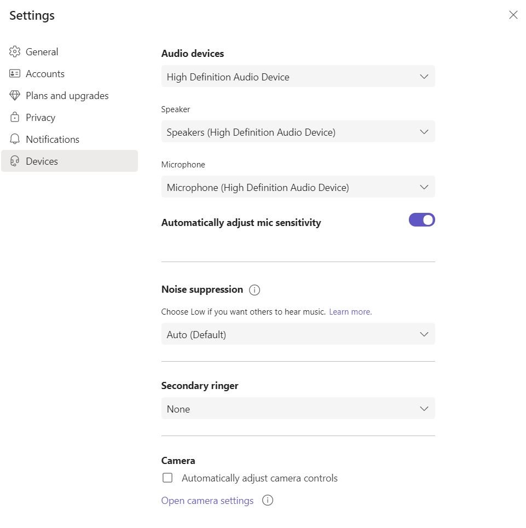This screenshot has width=526, height=528.
Task: Disable automatic mic sensitivity adjustment toggle
Action: pyautogui.click(x=421, y=220)
